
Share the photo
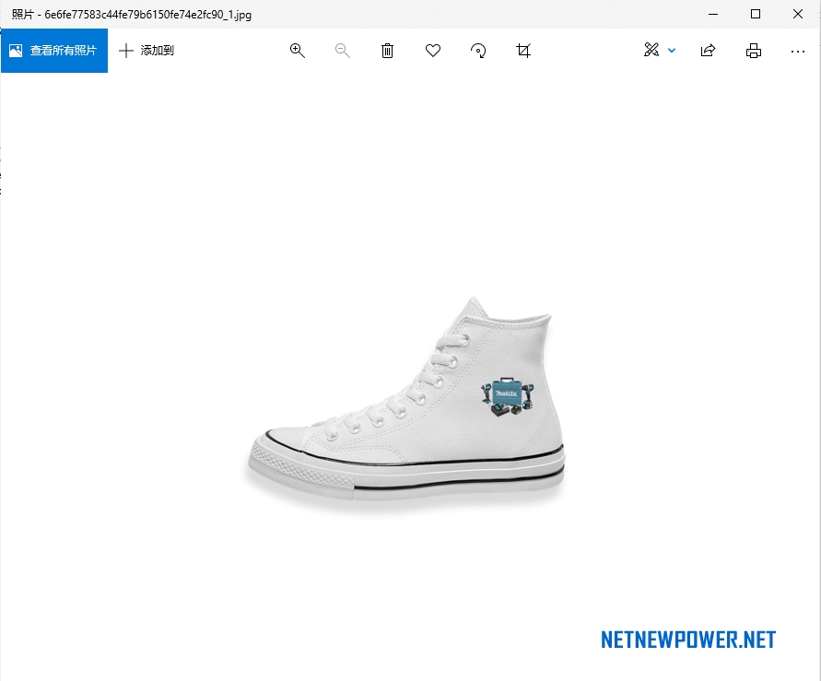[x=708, y=51]
